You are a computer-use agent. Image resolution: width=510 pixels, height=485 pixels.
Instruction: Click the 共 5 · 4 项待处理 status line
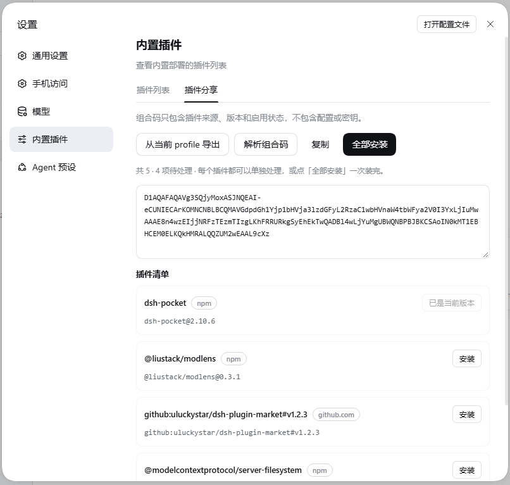260,170
